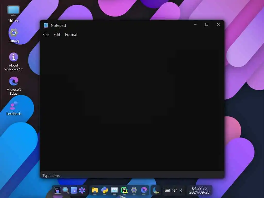Open the Edit menu in Notepad
Image resolution: width=264 pixels, height=198 pixels.
click(57, 34)
